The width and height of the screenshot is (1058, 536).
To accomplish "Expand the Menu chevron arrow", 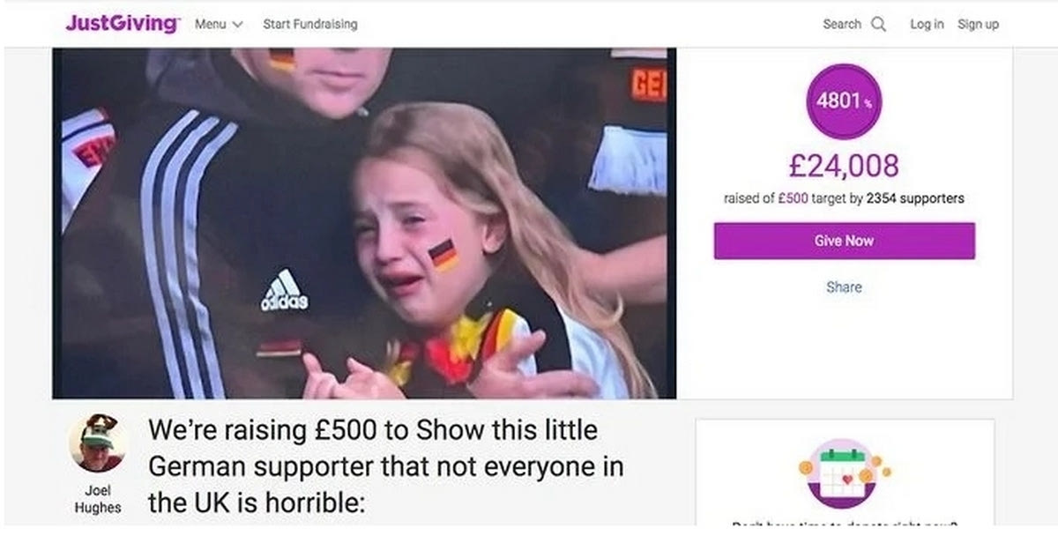I will tap(237, 25).
